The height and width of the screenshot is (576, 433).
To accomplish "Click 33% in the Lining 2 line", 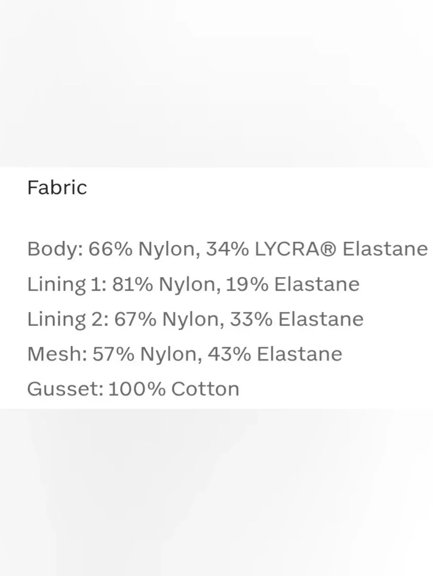I will [251, 319].
